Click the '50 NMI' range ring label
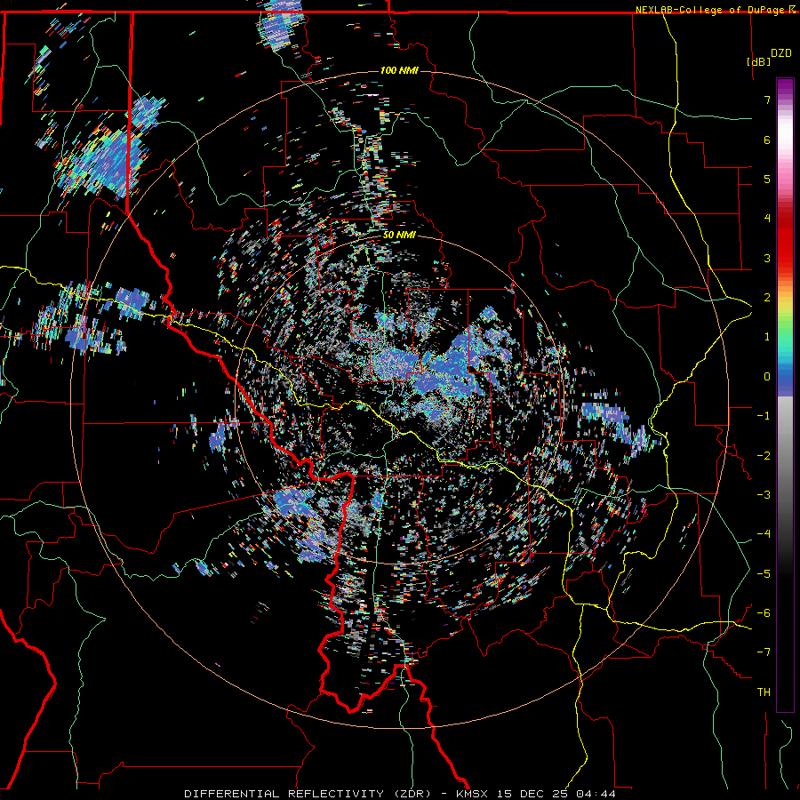This screenshot has height=800, width=800. [x=399, y=236]
